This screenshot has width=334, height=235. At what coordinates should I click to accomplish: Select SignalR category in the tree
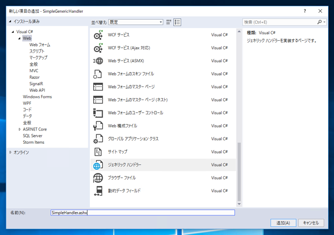pyautogui.click(x=36, y=84)
